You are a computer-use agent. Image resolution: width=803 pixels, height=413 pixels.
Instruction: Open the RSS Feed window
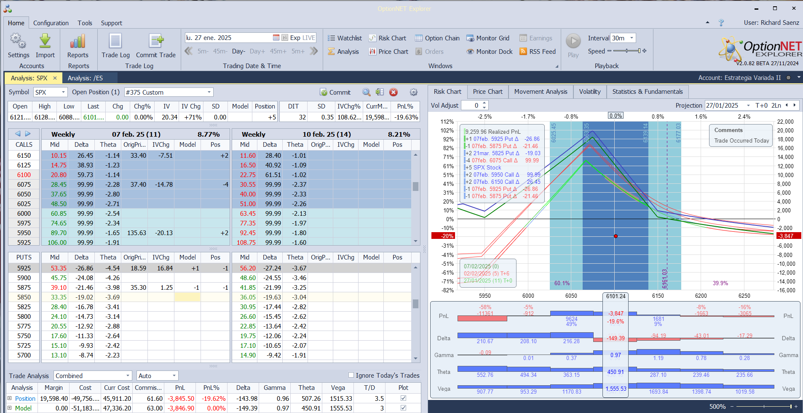(x=538, y=52)
